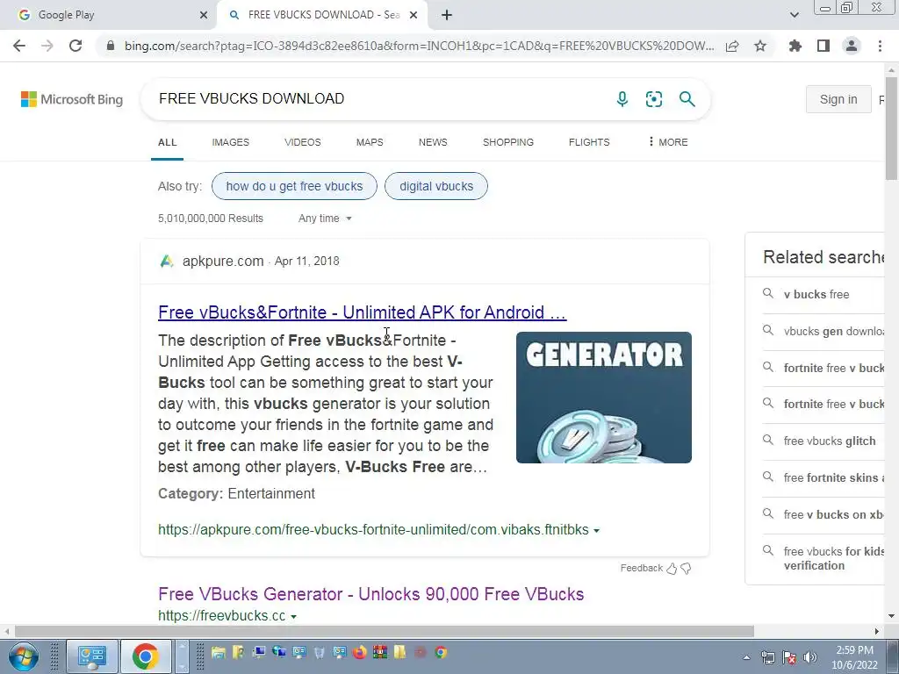The image size is (899, 674).
Task: Open the Chrome profile avatar
Action: (852, 46)
